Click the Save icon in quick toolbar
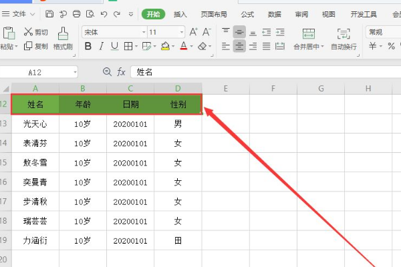Screen dimensions: 401x267 point(49,13)
